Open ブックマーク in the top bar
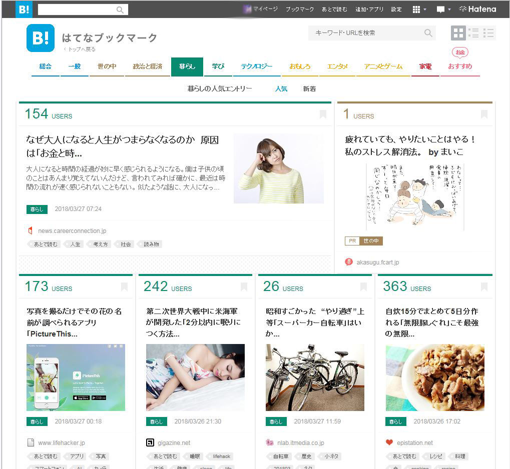 [x=300, y=9]
